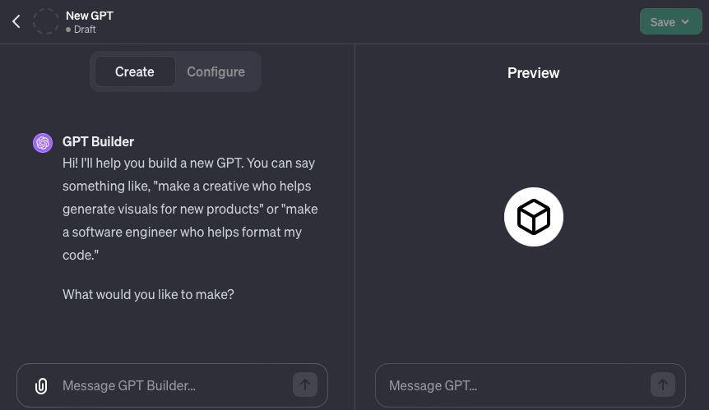Click the Preview panel heading
Viewport: 709px width, 410px height.
click(x=533, y=73)
